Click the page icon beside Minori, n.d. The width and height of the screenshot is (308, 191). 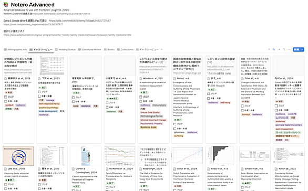pyautogui.click(x=174, y=78)
